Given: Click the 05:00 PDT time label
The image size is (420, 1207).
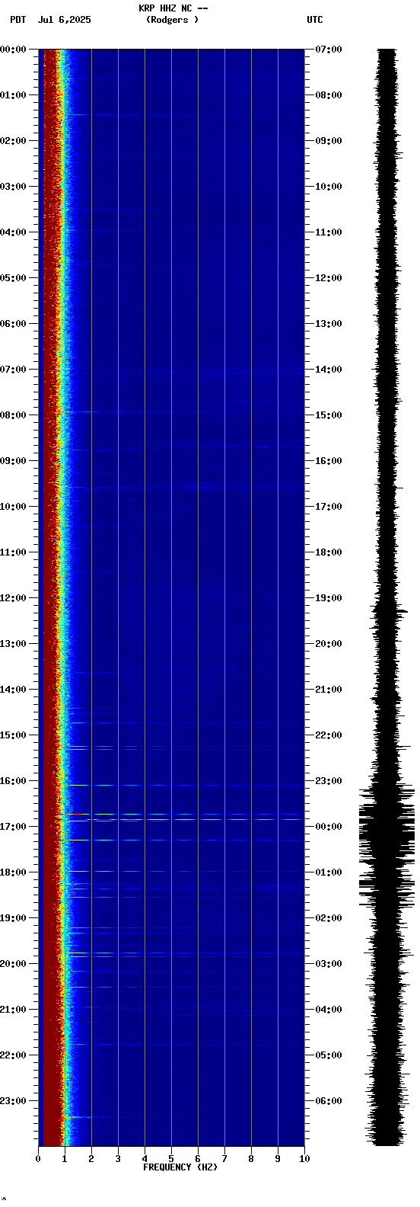Looking at the screenshot, I should [x=13, y=278].
